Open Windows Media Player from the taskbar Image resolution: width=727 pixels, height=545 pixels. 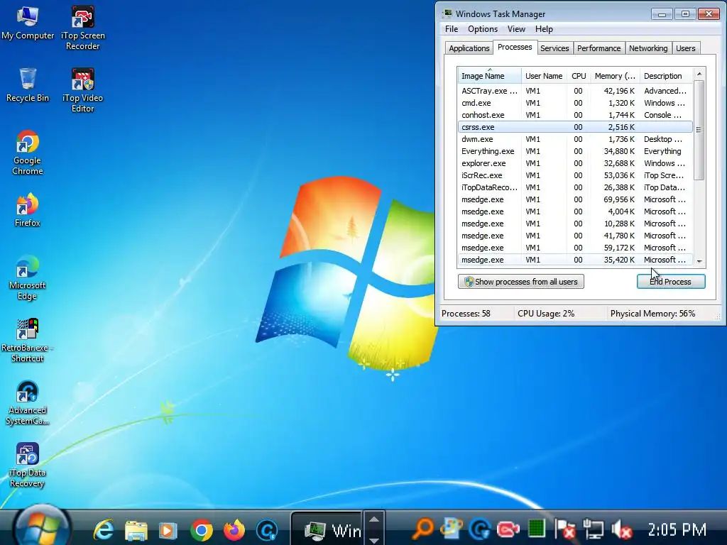168,529
